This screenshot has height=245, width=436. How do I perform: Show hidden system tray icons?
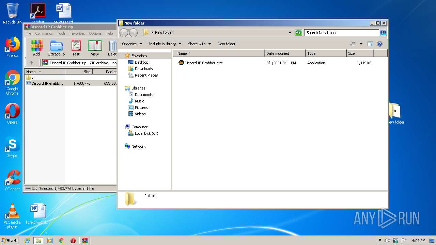point(380,241)
